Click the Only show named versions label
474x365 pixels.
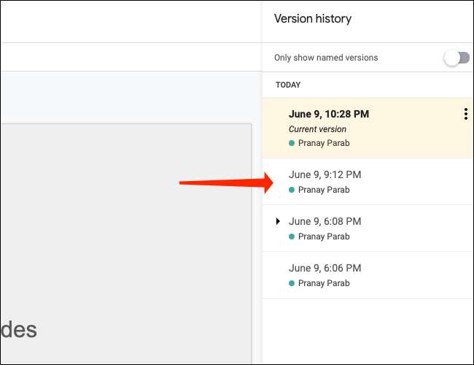pos(326,58)
